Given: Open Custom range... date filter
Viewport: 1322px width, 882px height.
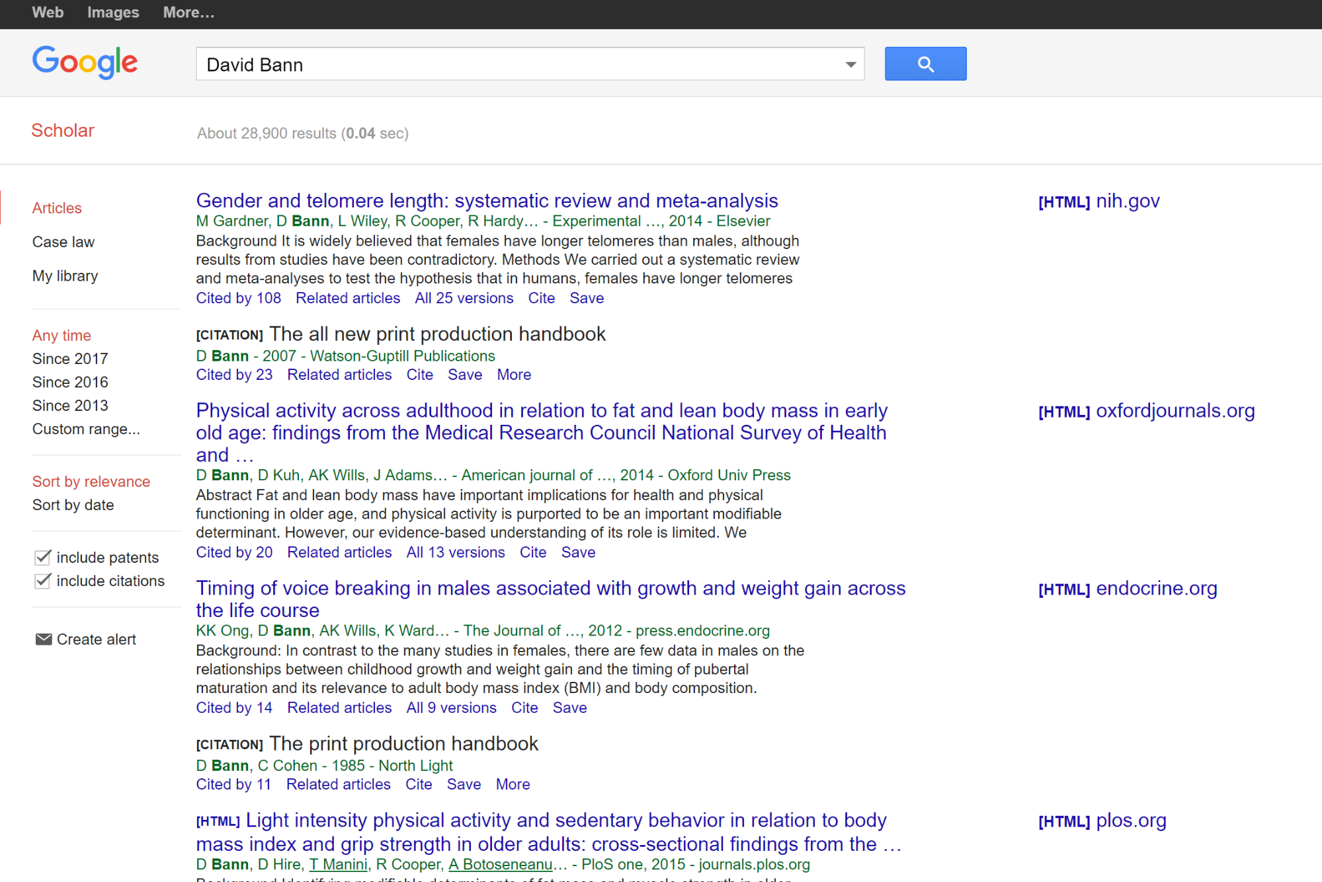Looking at the screenshot, I should click(x=86, y=429).
